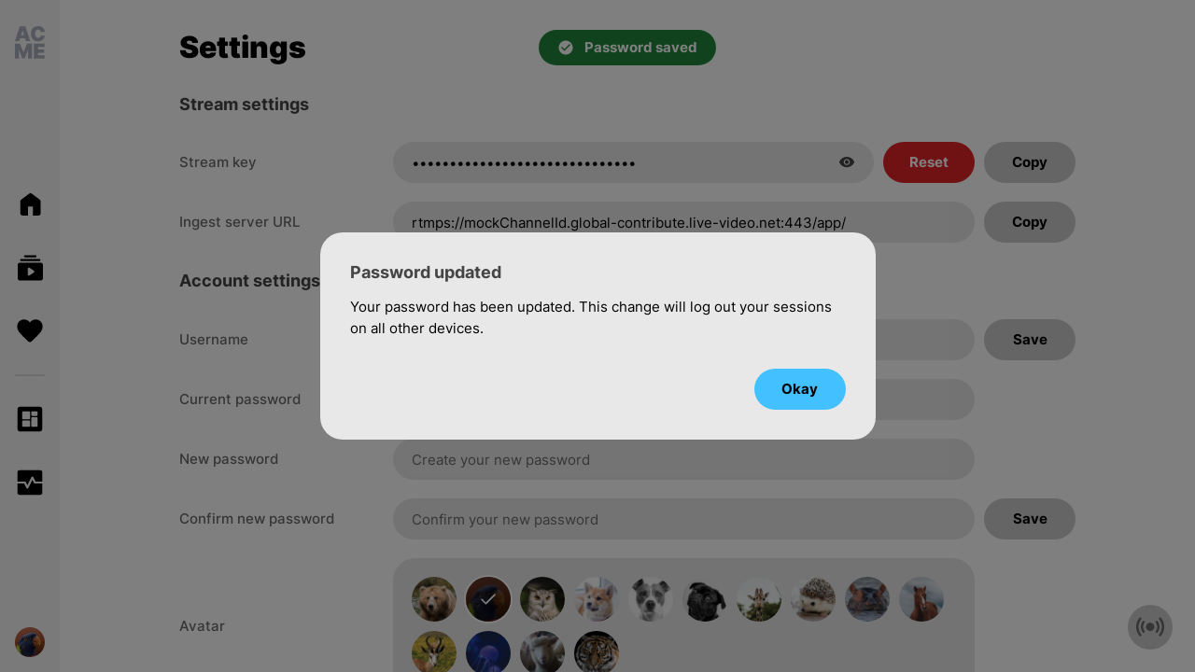This screenshot has width=1195, height=672.
Task: Click the go-live broadcast icon
Action: (1150, 627)
